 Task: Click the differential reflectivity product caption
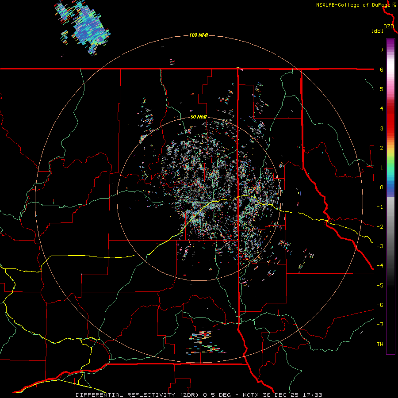point(199,395)
